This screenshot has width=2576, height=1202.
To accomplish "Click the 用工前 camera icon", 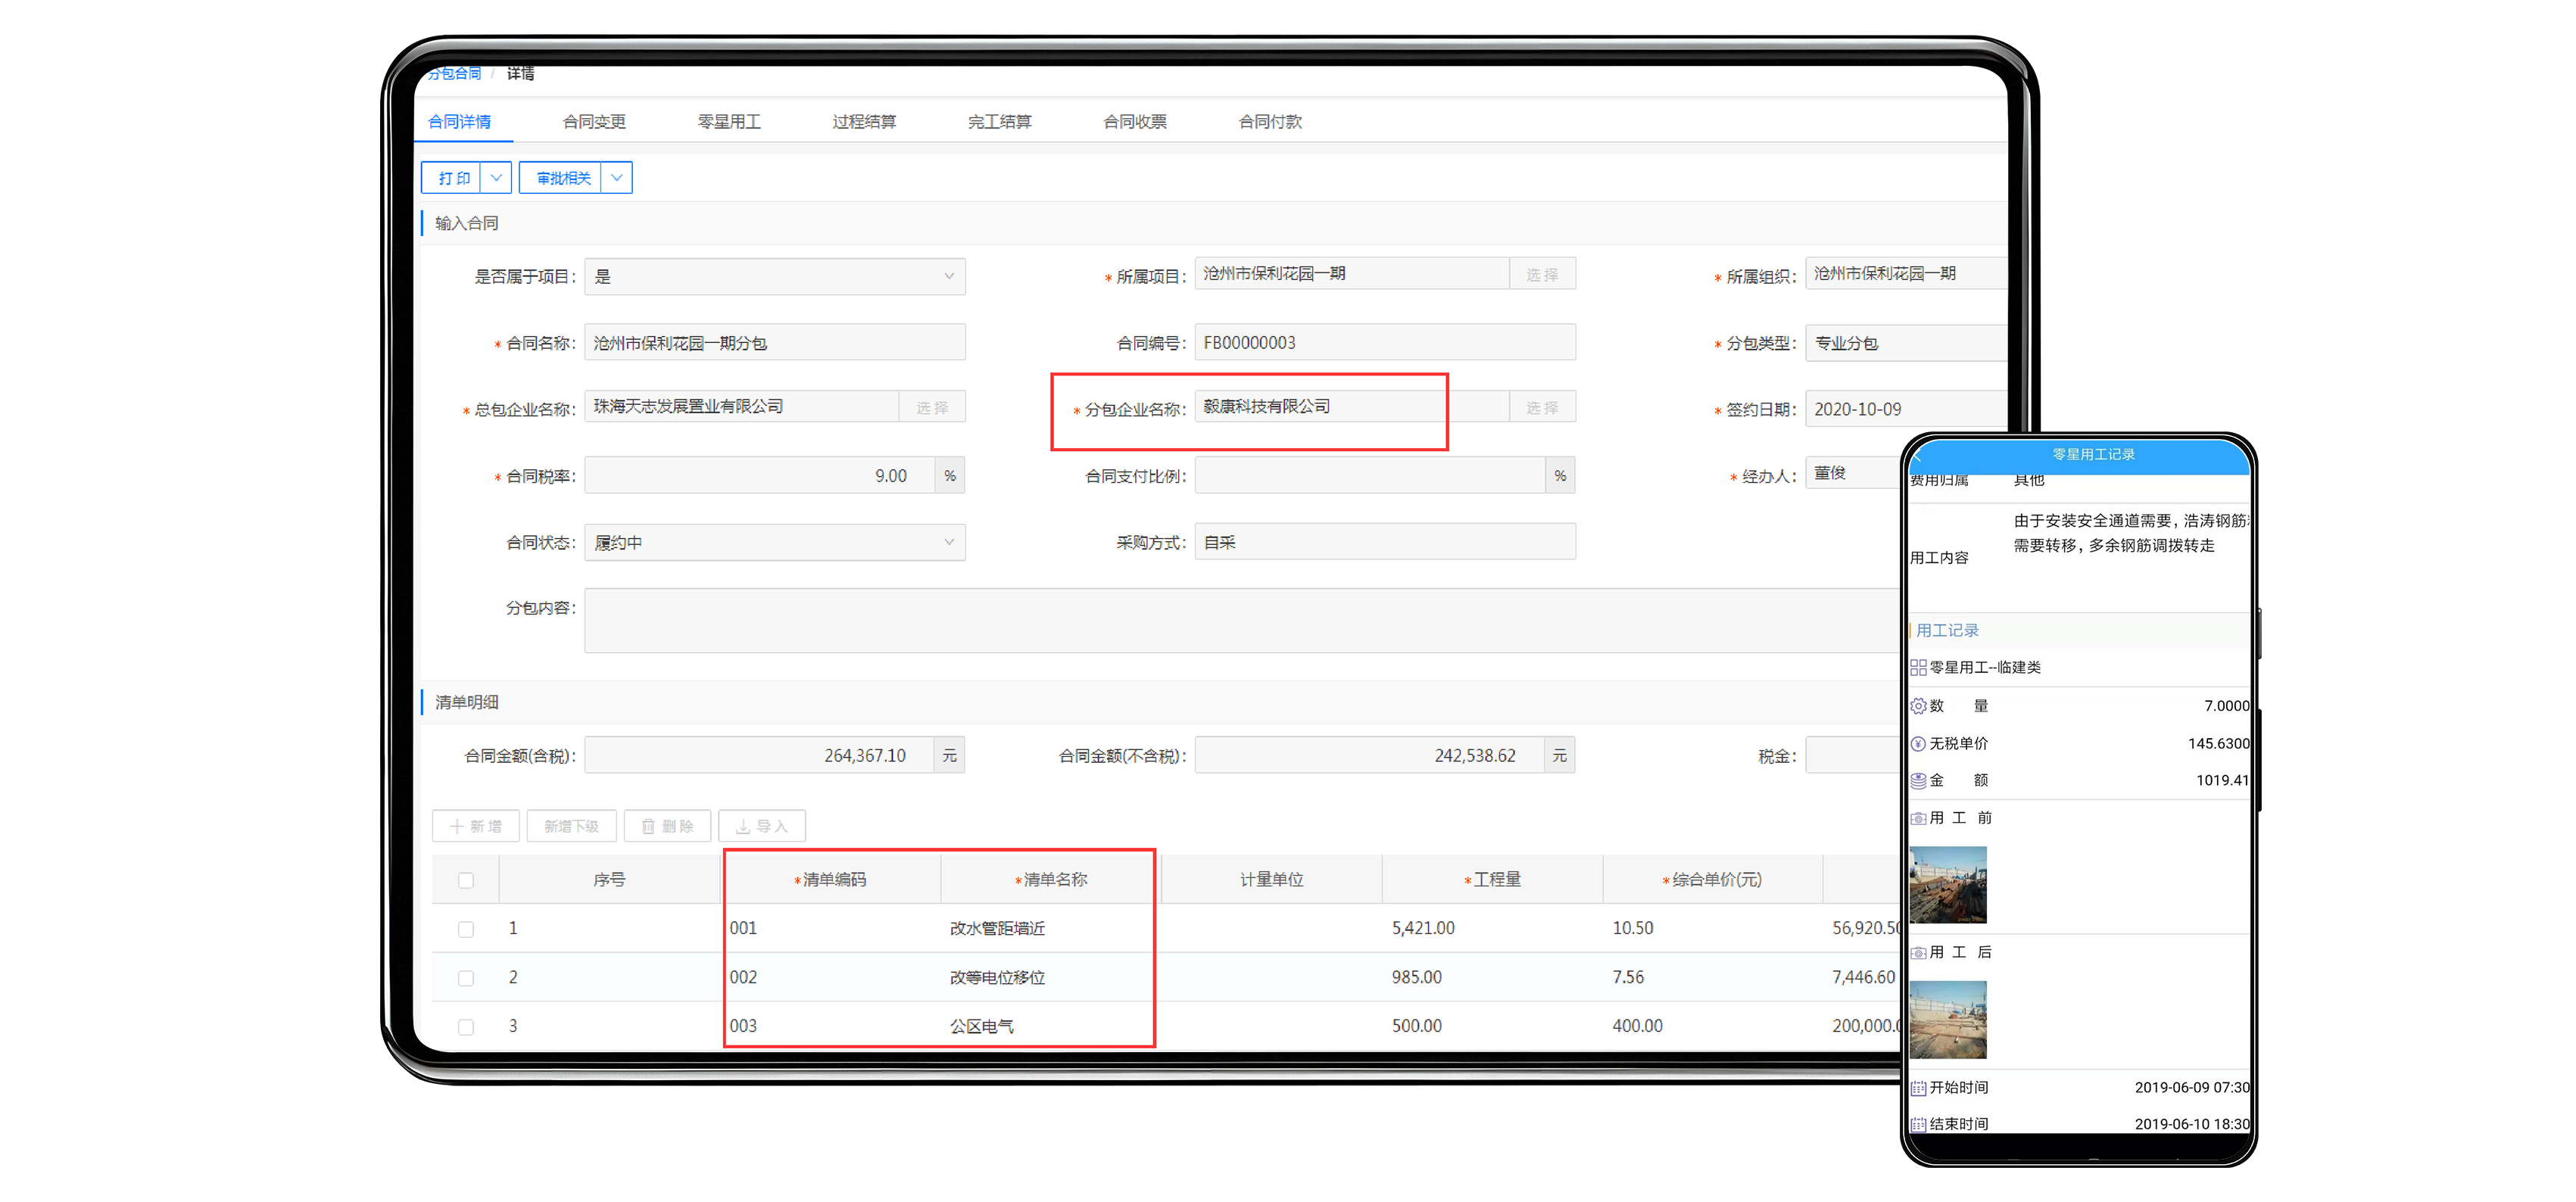I will [1918, 818].
